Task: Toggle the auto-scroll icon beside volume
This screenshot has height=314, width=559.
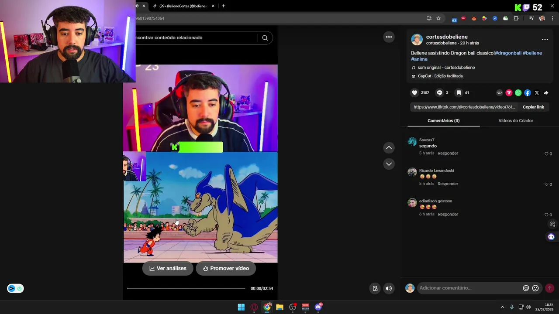Action: click(x=375, y=288)
